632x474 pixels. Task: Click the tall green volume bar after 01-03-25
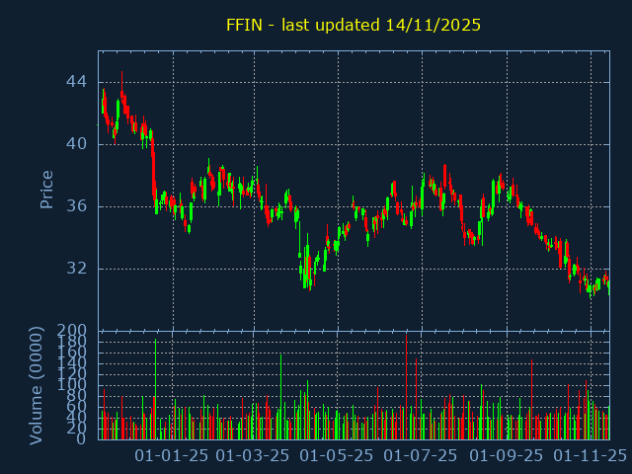[x=280, y=397]
